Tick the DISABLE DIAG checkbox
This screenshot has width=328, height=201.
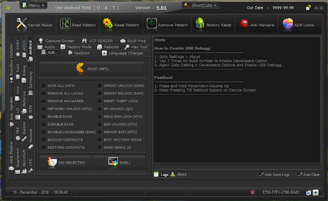[x=44, y=124]
